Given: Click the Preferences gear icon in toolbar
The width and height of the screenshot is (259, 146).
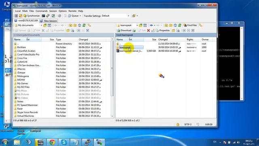Looking at the screenshot, I should [59, 16].
